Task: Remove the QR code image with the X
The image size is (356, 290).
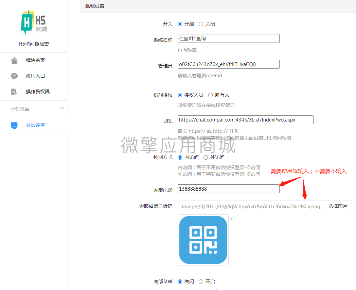Action: point(231,219)
